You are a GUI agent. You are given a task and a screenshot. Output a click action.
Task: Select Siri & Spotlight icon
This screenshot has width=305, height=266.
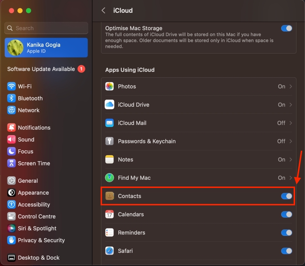coord(11,228)
